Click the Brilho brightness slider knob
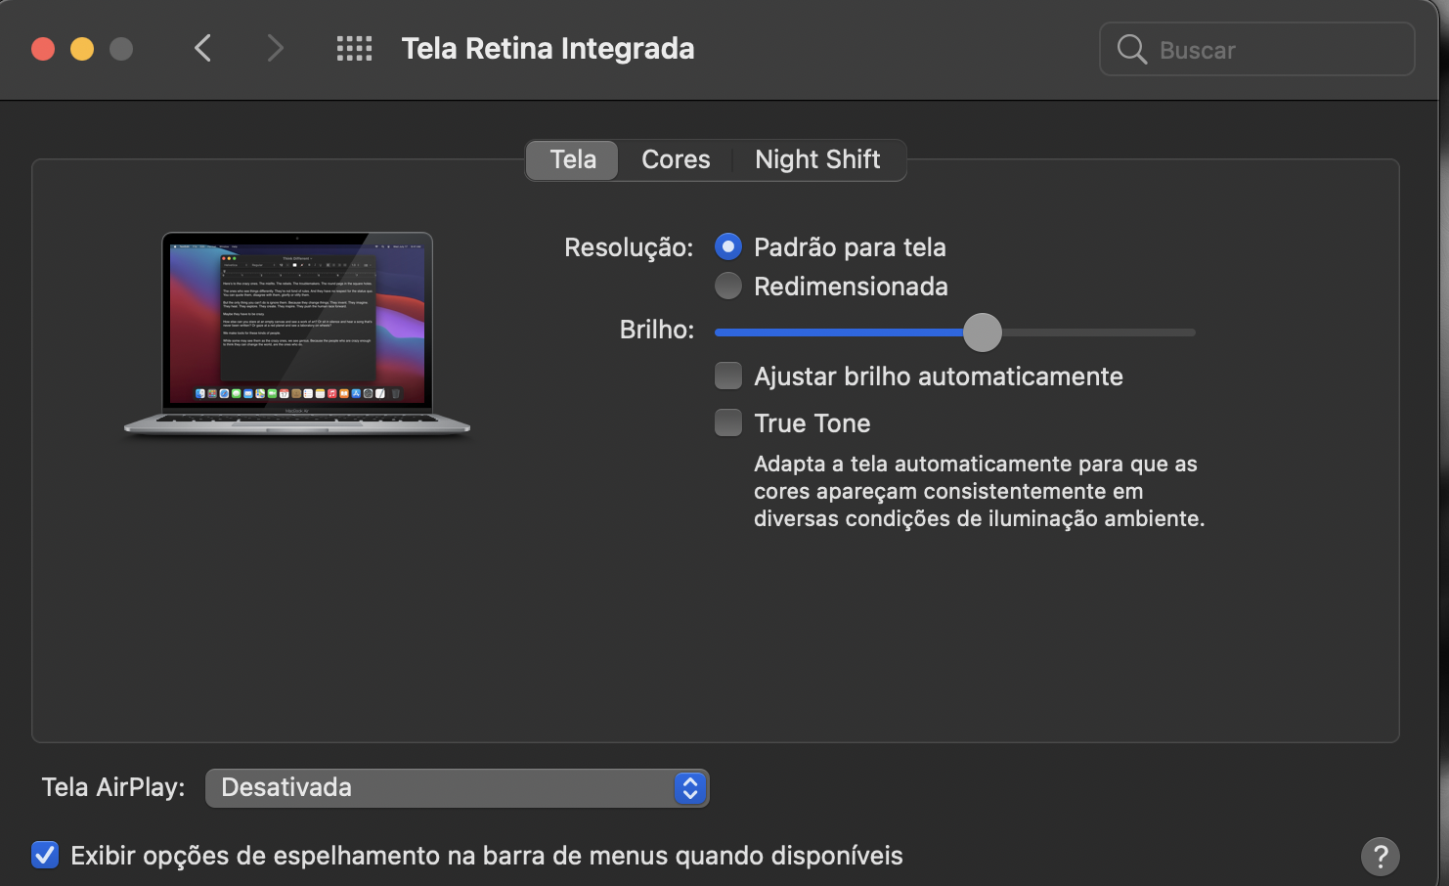 [x=983, y=332]
